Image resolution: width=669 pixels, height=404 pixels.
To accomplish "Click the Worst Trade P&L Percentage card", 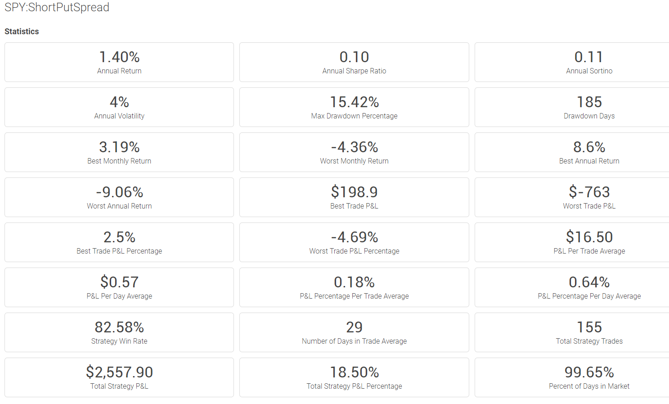I will [x=354, y=242].
